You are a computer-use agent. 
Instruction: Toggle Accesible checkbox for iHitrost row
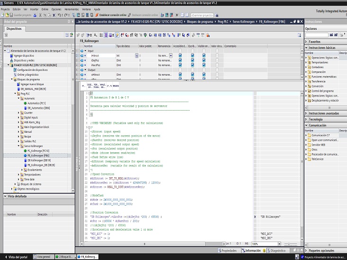coord(181,55)
